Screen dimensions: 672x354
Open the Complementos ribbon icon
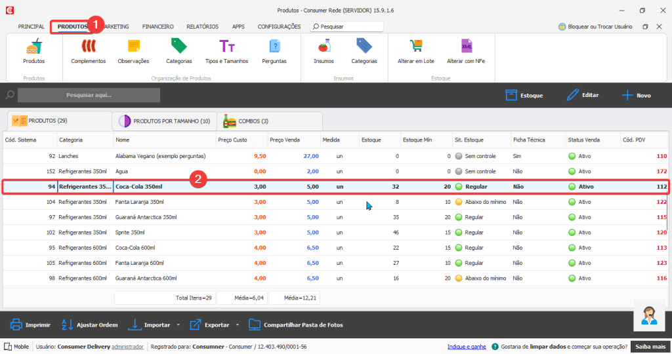point(88,48)
